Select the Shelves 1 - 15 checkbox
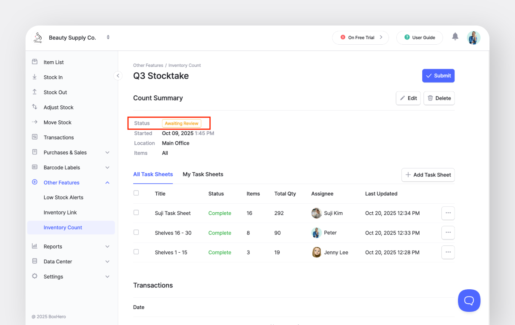This screenshot has width=515, height=325. click(136, 252)
